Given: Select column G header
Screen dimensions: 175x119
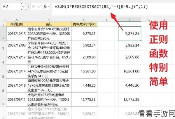Looking at the screenshot, I should [148, 20].
